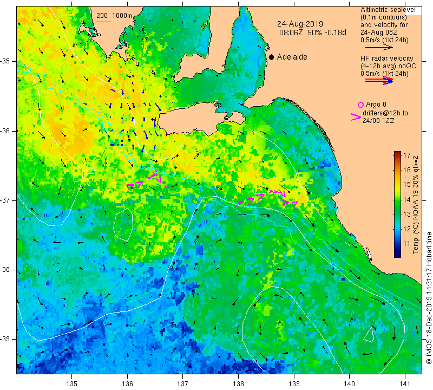Click the cyan 200 1000m isobath legend line
The width and height of the screenshot is (433, 390).
click(x=103, y=21)
